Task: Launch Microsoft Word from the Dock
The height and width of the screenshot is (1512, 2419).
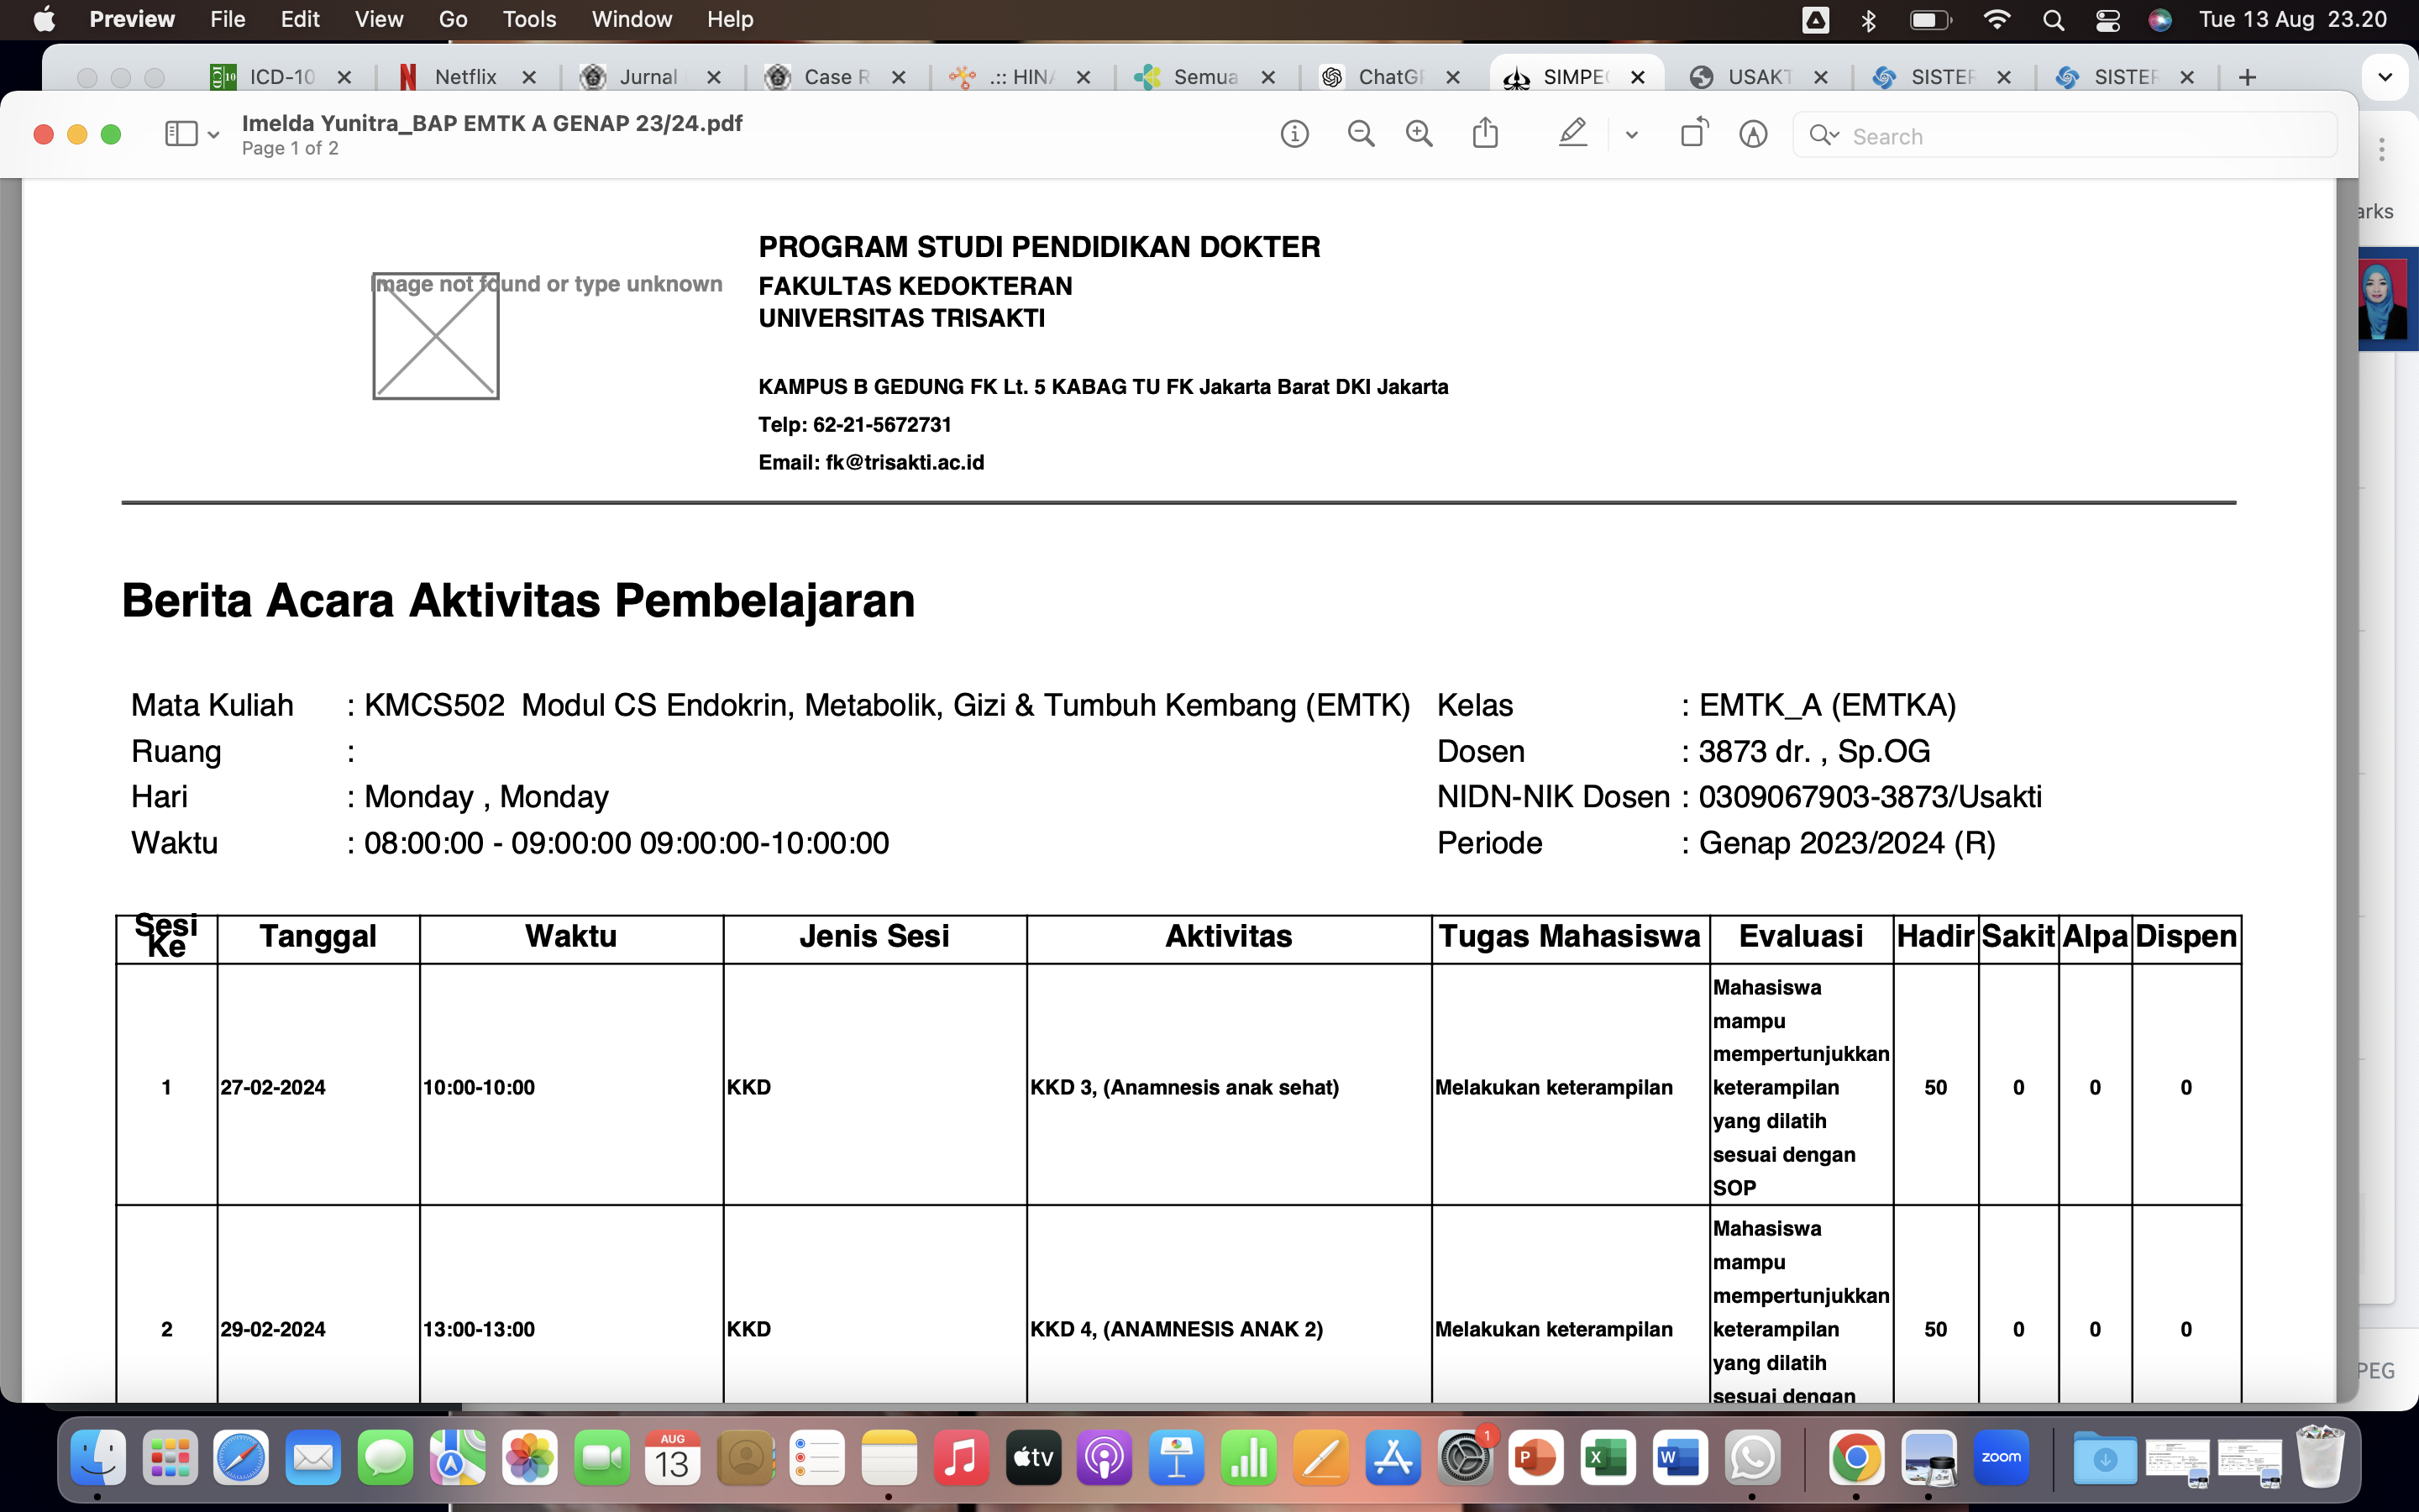Action: click(1679, 1458)
